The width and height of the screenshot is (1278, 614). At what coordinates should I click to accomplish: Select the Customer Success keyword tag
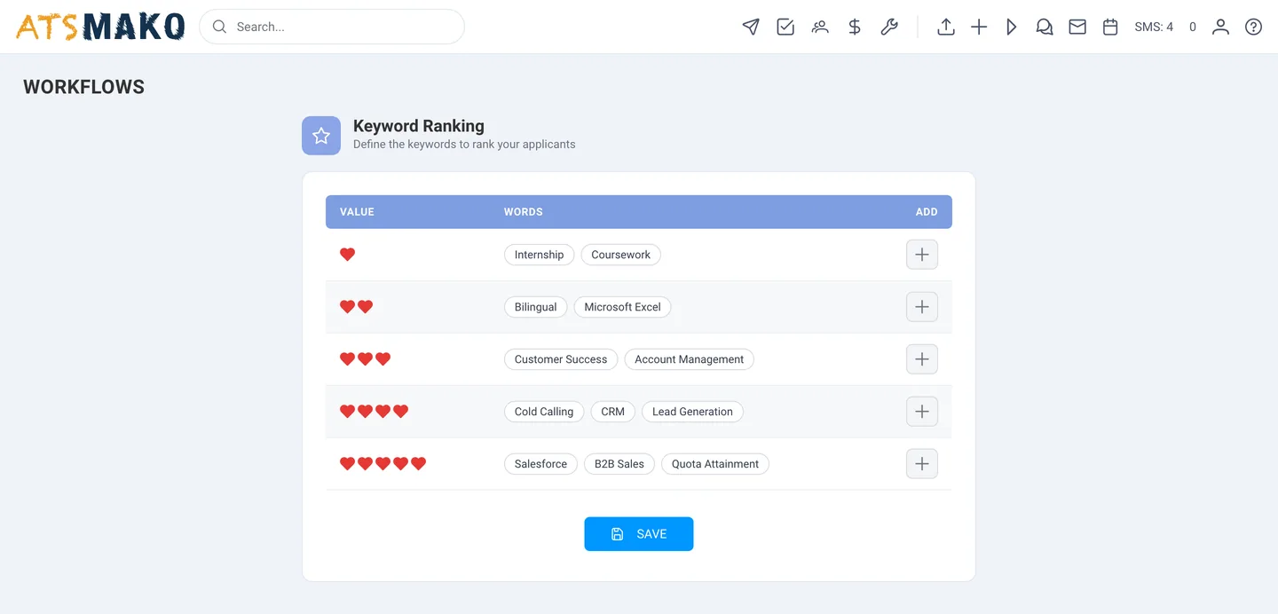coord(561,359)
